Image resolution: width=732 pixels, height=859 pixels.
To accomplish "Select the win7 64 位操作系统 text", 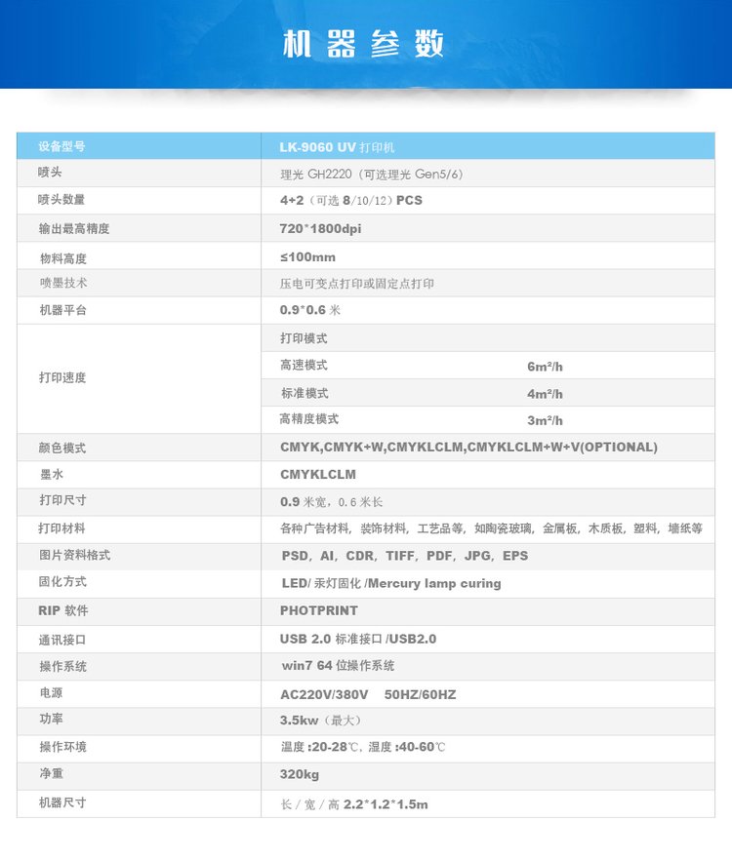I will 338,666.
